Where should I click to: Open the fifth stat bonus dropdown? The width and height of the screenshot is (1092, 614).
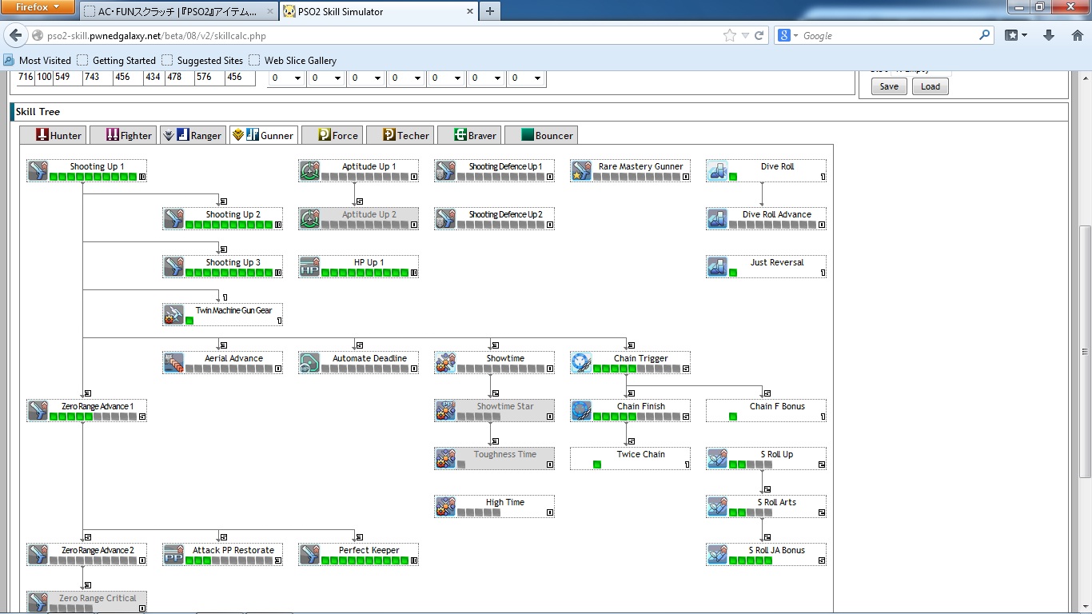tap(446, 78)
